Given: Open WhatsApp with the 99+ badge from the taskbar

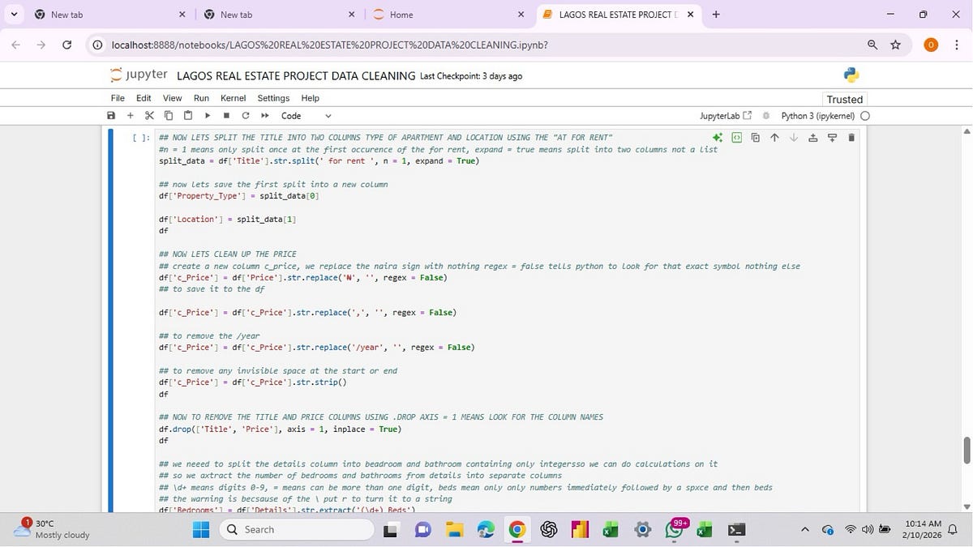Looking at the screenshot, I should coord(674,530).
